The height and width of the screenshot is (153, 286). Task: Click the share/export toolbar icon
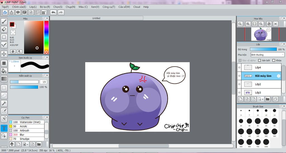click(x=11, y=12)
